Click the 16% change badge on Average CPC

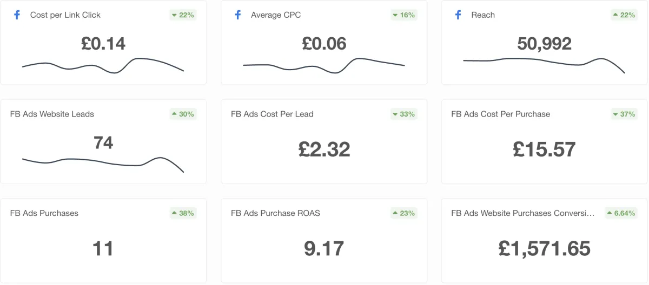(403, 15)
